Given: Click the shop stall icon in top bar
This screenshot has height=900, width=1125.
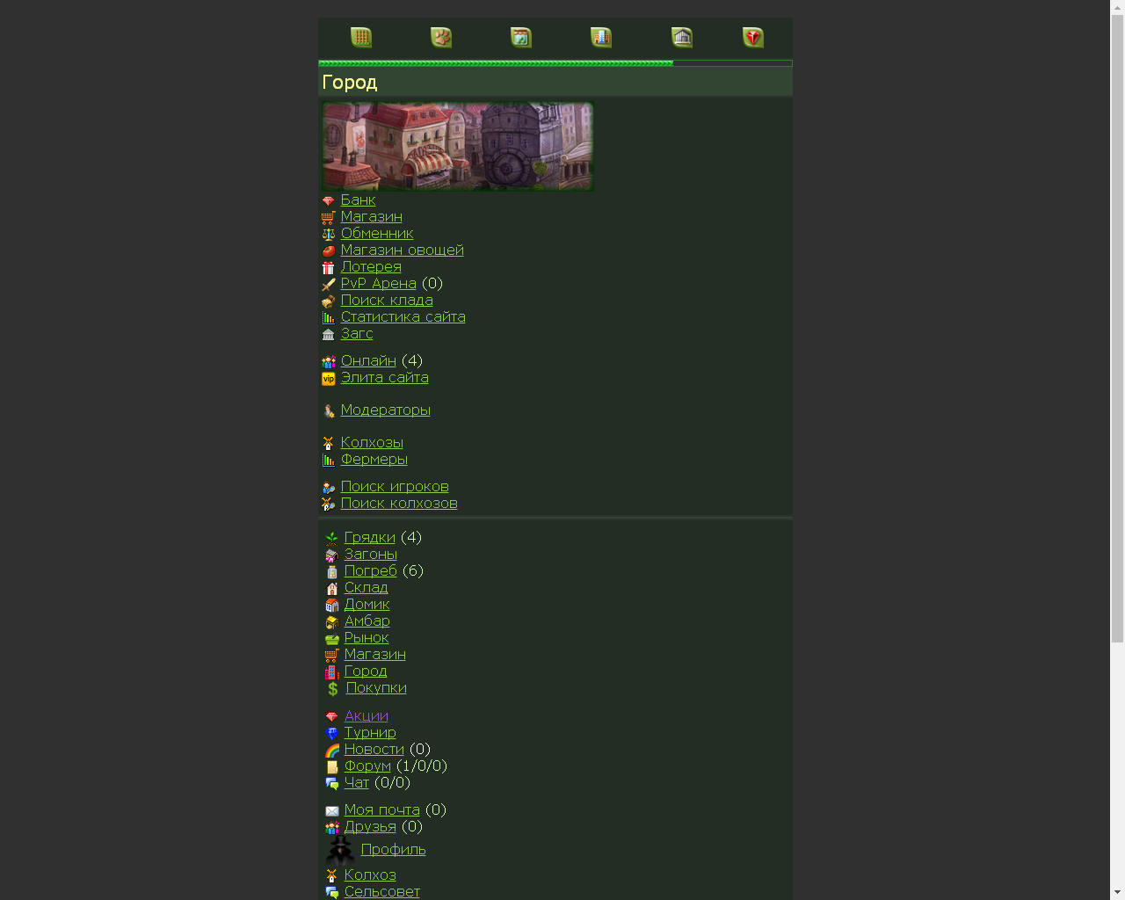Looking at the screenshot, I should 521,38.
